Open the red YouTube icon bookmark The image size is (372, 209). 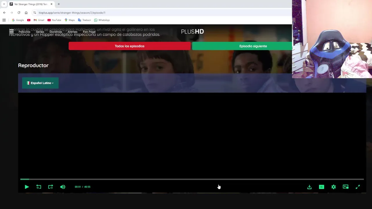(29, 20)
